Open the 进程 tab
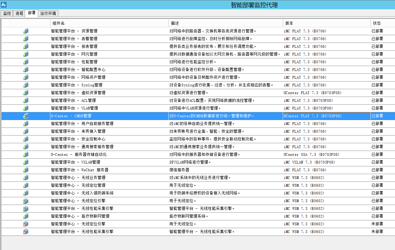 pos(19,13)
